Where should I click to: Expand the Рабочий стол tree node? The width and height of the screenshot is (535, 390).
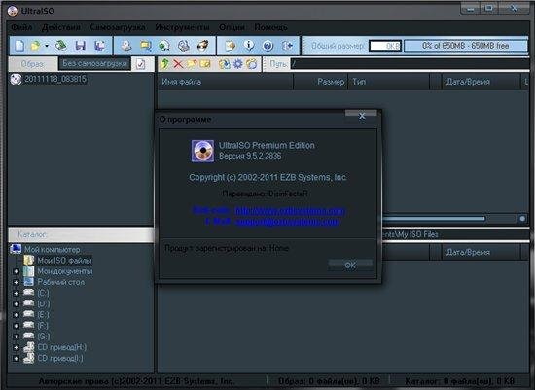coord(16,282)
